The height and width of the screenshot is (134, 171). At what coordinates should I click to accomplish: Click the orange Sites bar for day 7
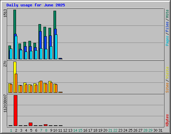41,87
